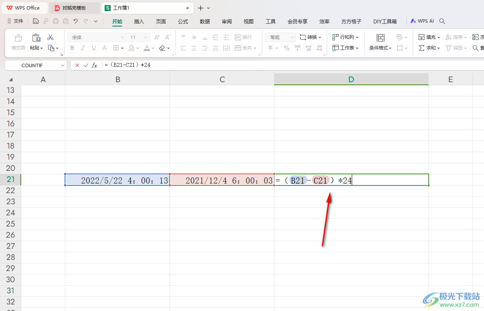The width and height of the screenshot is (484, 311).
Task: Click the Thousands separator icon
Action: click(297, 48)
